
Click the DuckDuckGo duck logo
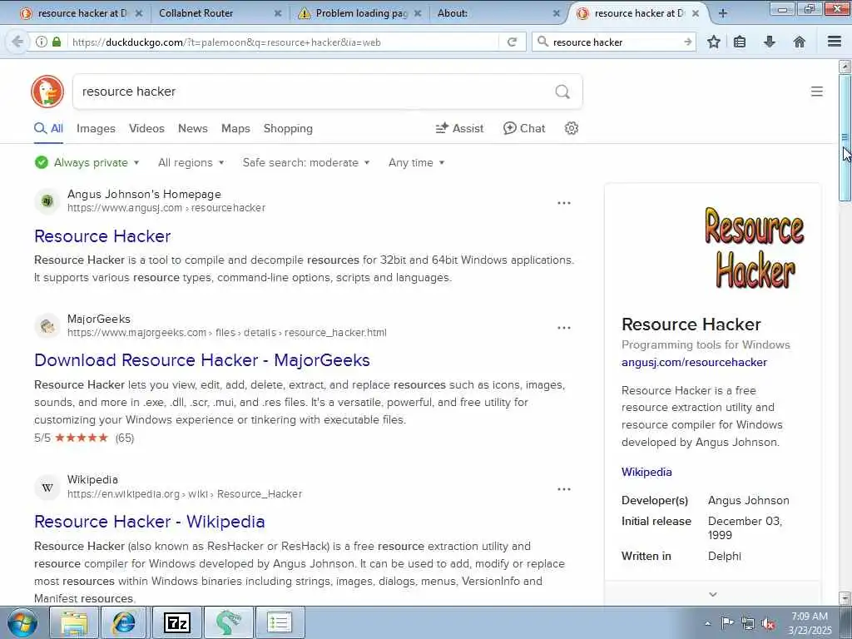pyautogui.click(x=47, y=92)
